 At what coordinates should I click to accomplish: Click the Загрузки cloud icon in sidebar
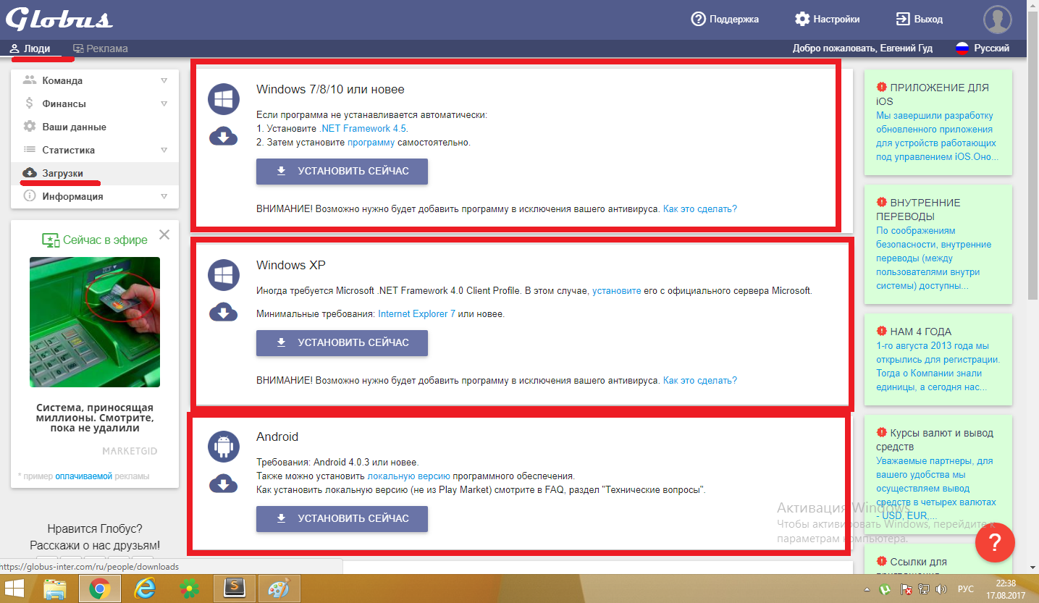tap(30, 173)
